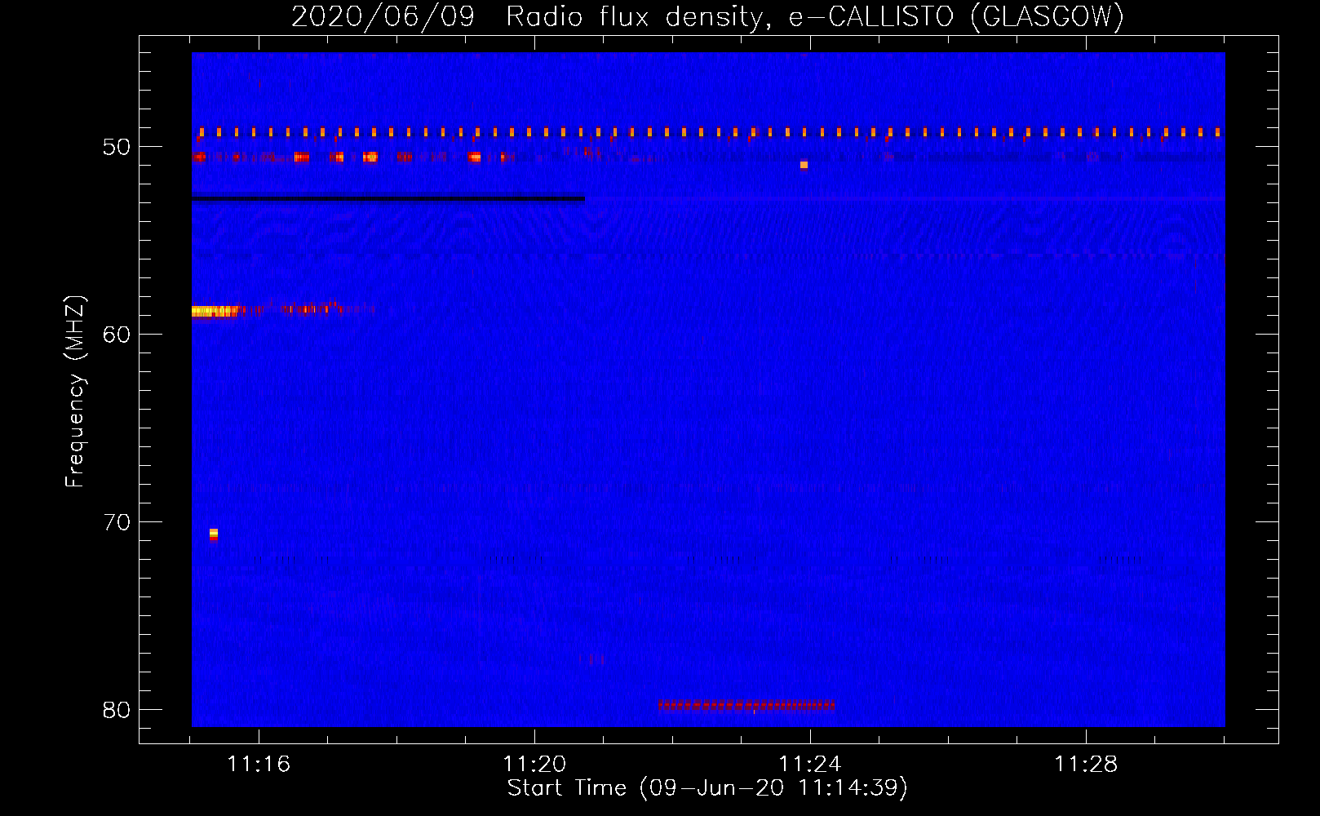Click the 'Frequency (MHZ)' y-axis label
Viewport: 1320px width, 816px height.
pyautogui.click(x=75, y=392)
